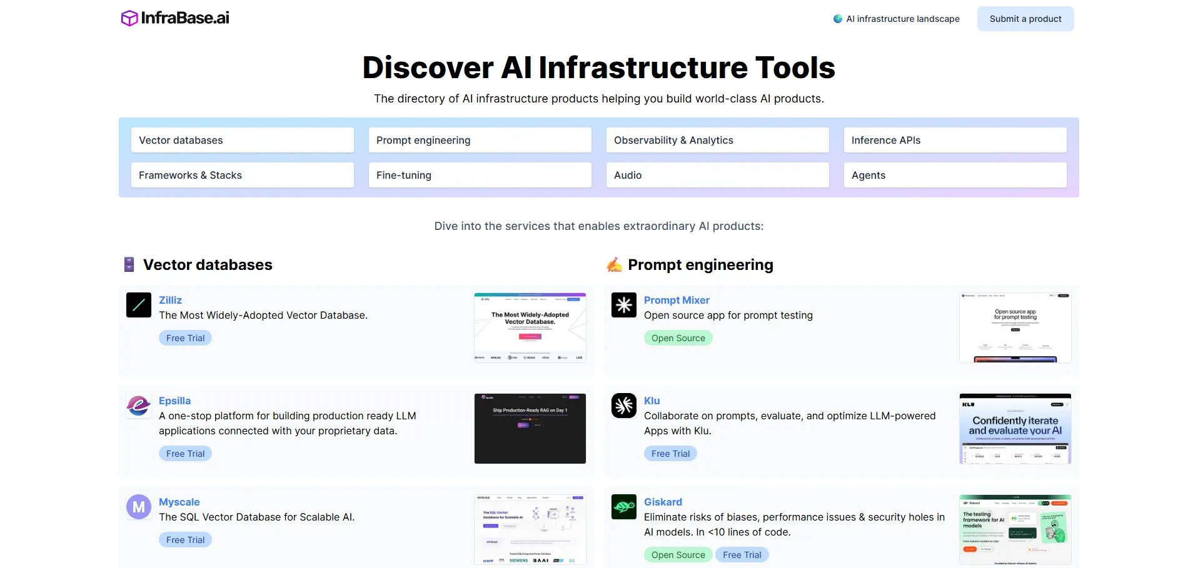
Task: Select the Observability & Analytics category
Action: [x=717, y=140]
